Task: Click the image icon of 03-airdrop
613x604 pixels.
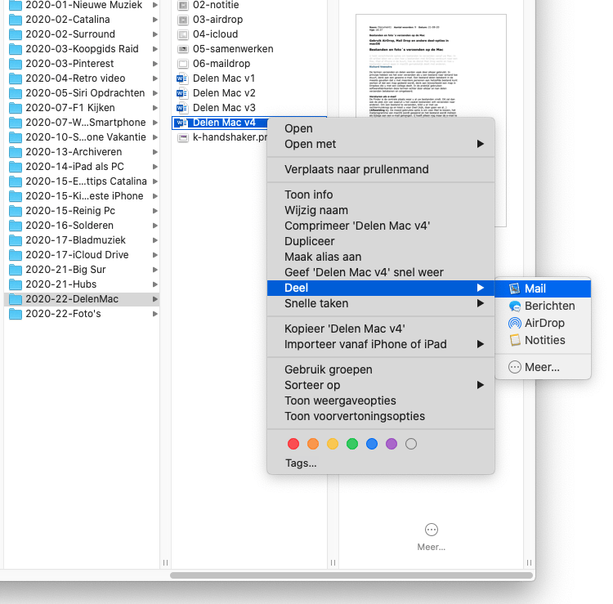Action: [182, 20]
